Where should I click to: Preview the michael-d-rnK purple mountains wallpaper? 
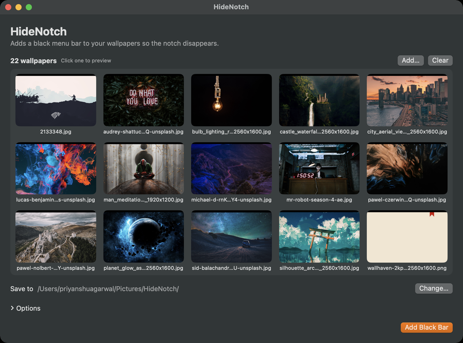click(x=231, y=168)
